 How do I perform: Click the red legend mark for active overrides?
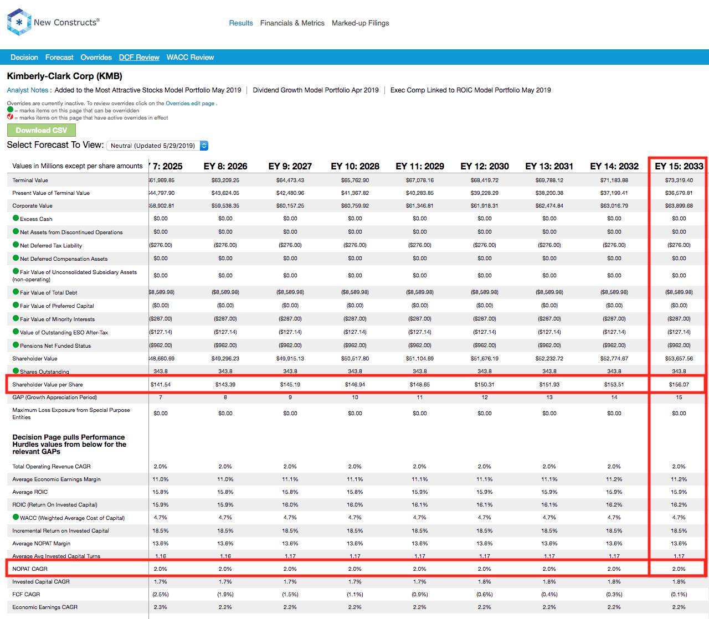10,117
